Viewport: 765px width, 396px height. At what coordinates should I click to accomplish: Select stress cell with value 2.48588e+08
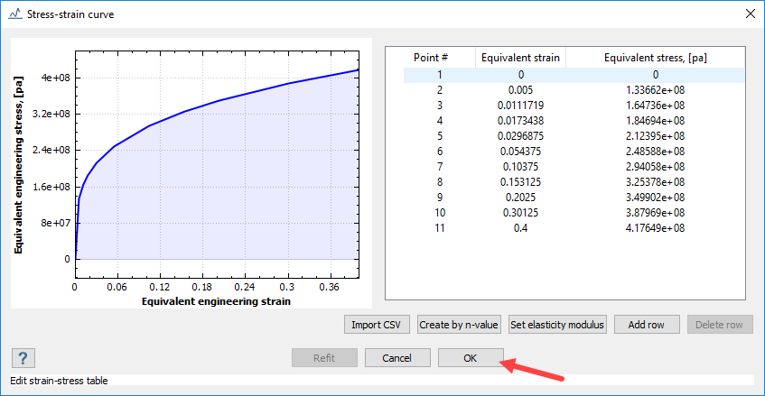pos(655,152)
